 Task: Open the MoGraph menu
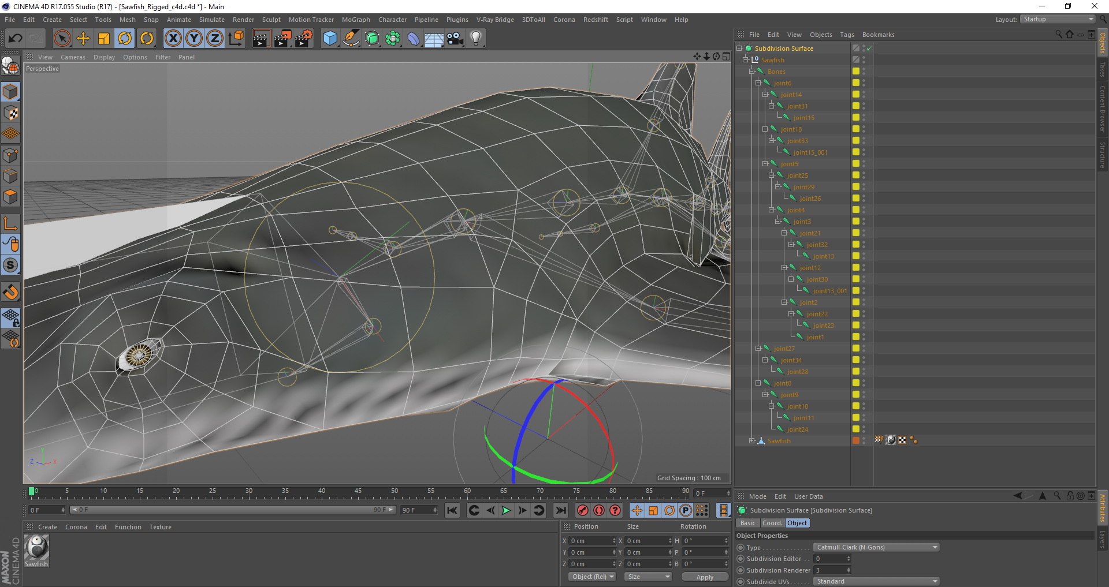(x=356, y=20)
